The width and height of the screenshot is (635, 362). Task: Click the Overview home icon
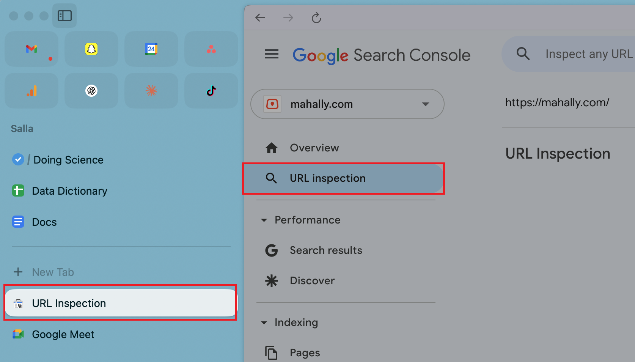[x=272, y=148]
